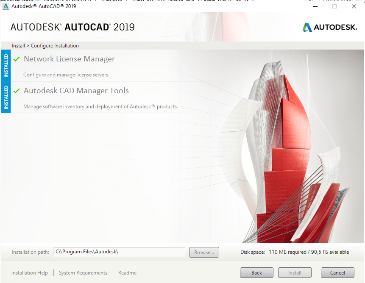Click the AutoCAD app icon in title bar

coord(6,6)
